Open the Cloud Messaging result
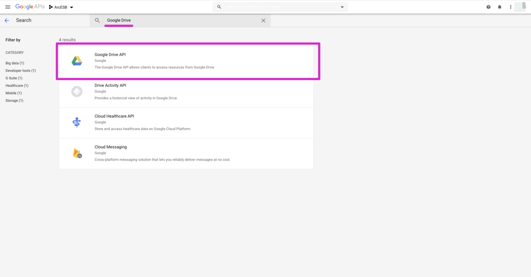This screenshot has height=277, width=531. click(x=186, y=153)
